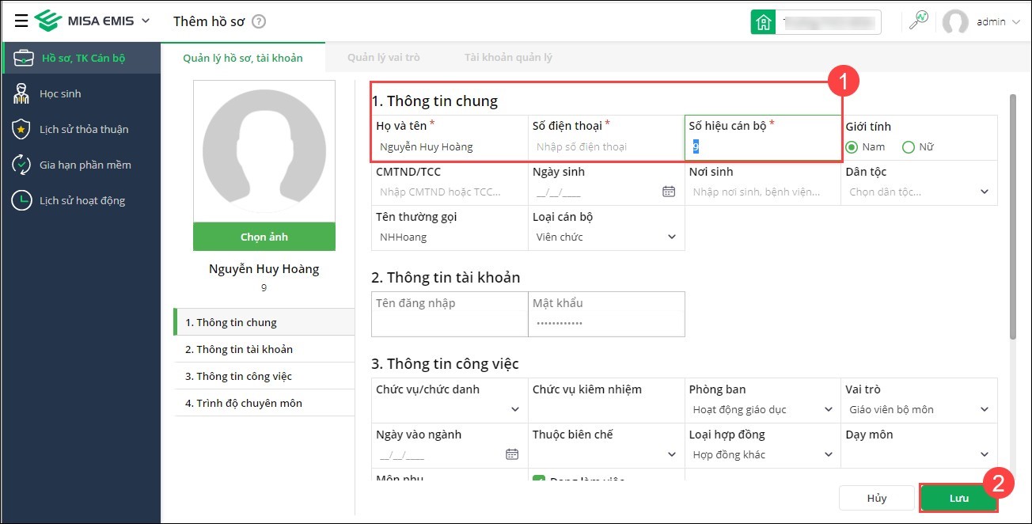Image resolution: width=1032 pixels, height=524 pixels.
Task: Switch to Quản lý hồ sơ, tài khoản tab
Action: (242, 58)
